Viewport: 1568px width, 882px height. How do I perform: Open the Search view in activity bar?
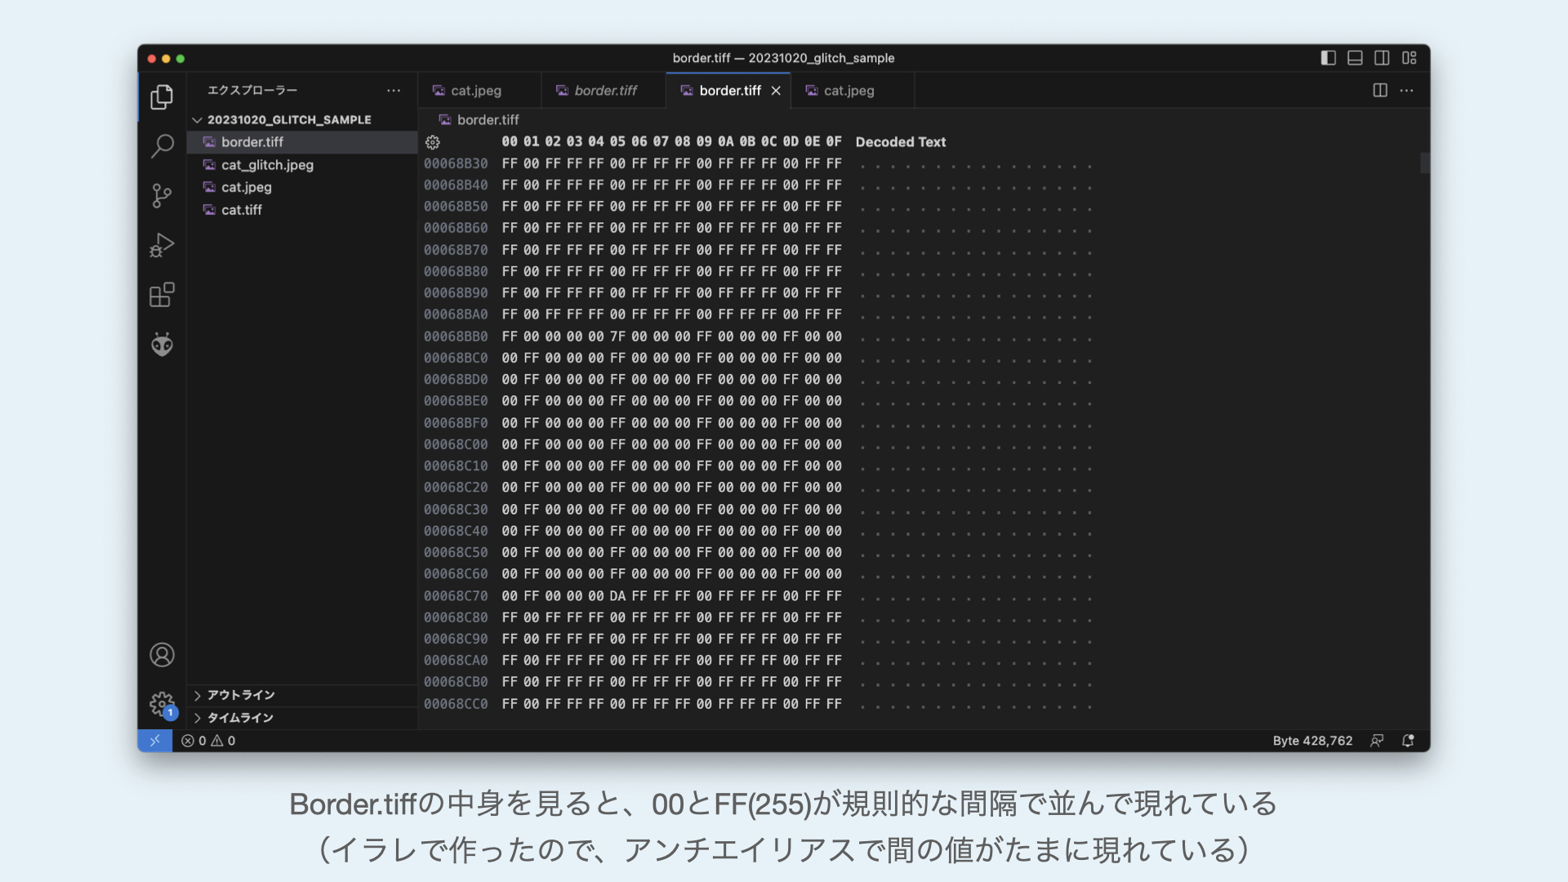pyautogui.click(x=162, y=146)
